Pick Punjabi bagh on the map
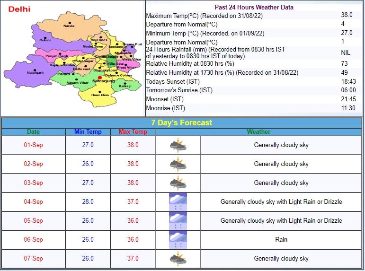 point(57,55)
